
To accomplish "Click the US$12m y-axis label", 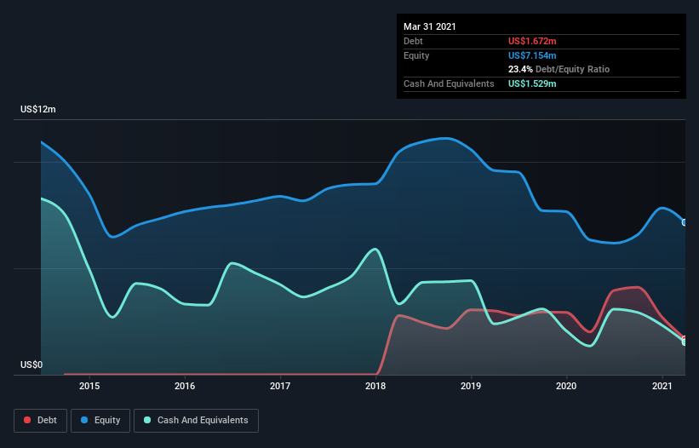I will point(38,110).
